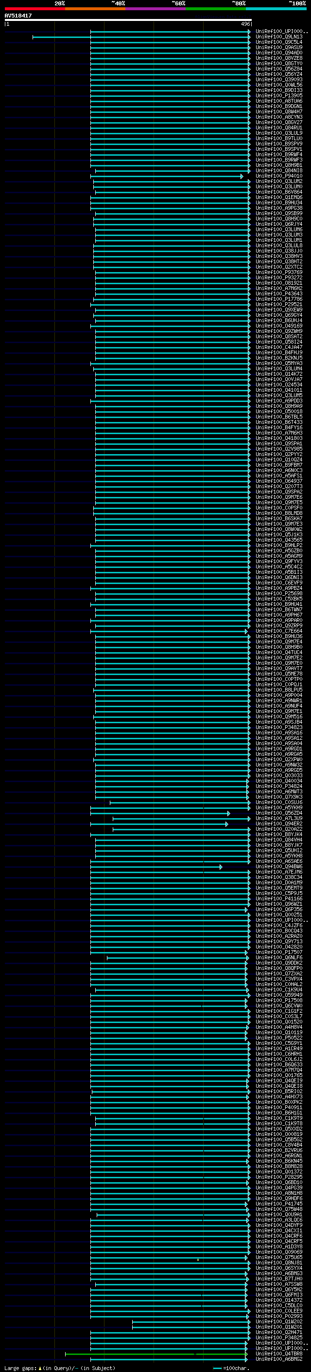This screenshot has width=311, height=1372.
Task: Select hit label UniRef100_C0SUJ6
Action: [279, 802]
